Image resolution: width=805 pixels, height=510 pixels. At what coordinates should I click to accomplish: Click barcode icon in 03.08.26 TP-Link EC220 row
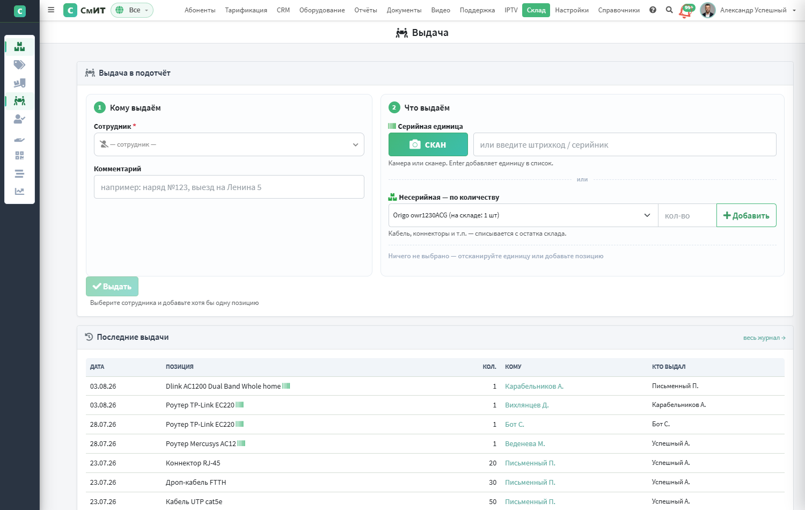tap(240, 405)
